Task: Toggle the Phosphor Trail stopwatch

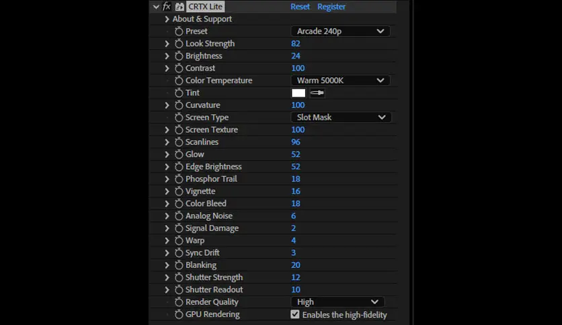Action: click(179, 179)
